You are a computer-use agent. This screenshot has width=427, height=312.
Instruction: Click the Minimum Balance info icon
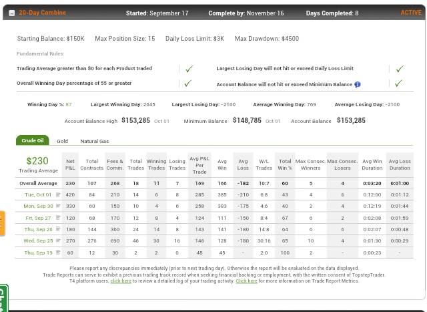[x=358, y=85]
